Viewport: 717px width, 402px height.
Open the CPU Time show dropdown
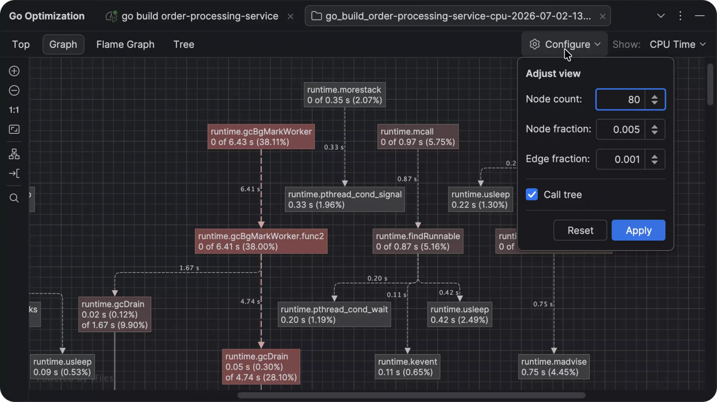(677, 45)
